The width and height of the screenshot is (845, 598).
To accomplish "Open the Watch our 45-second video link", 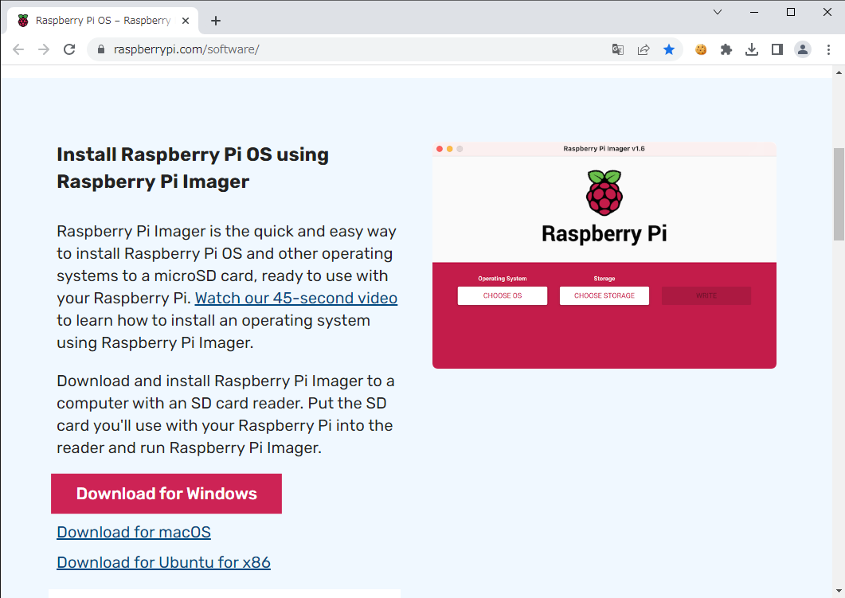I will coord(295,298).
